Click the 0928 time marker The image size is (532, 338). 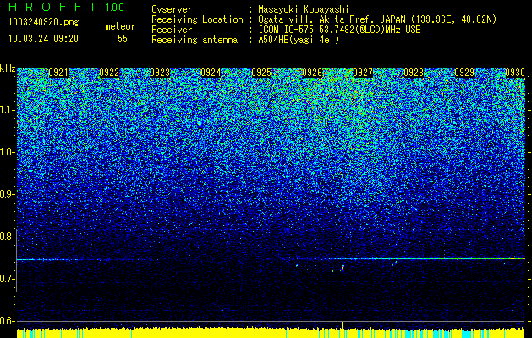pos(414,73)
